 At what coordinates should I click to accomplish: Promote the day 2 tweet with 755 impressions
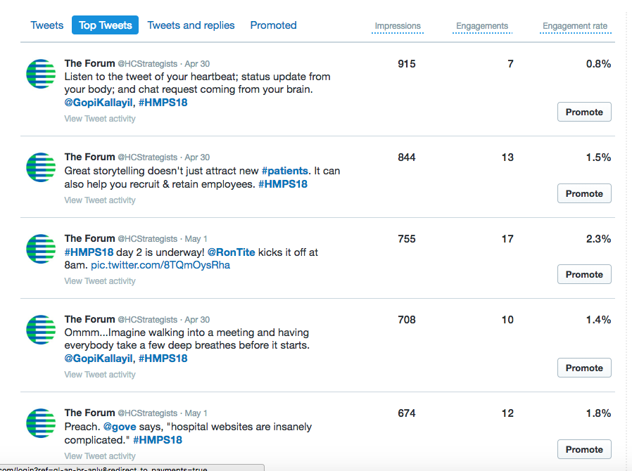584,274
